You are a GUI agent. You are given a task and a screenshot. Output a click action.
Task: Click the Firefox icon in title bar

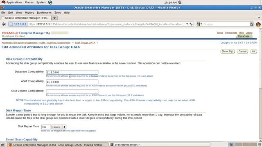pyautogui.click(x=2, y=7)
